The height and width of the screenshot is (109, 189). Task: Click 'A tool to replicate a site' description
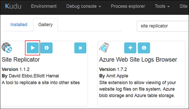point(41,83)
